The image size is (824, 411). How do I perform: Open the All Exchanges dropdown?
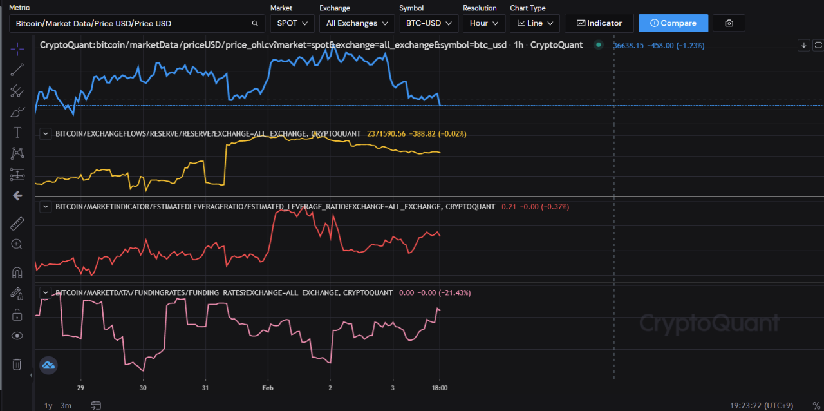[357, 23]
